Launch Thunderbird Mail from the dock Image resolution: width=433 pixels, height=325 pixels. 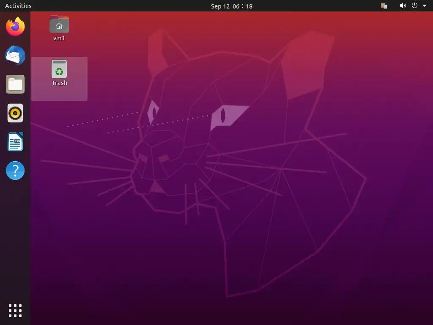tap(15, 55)
